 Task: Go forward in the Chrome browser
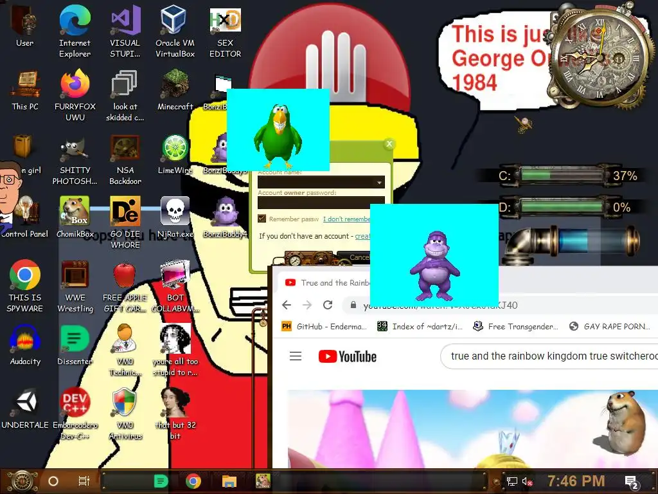tap(307, 305)
